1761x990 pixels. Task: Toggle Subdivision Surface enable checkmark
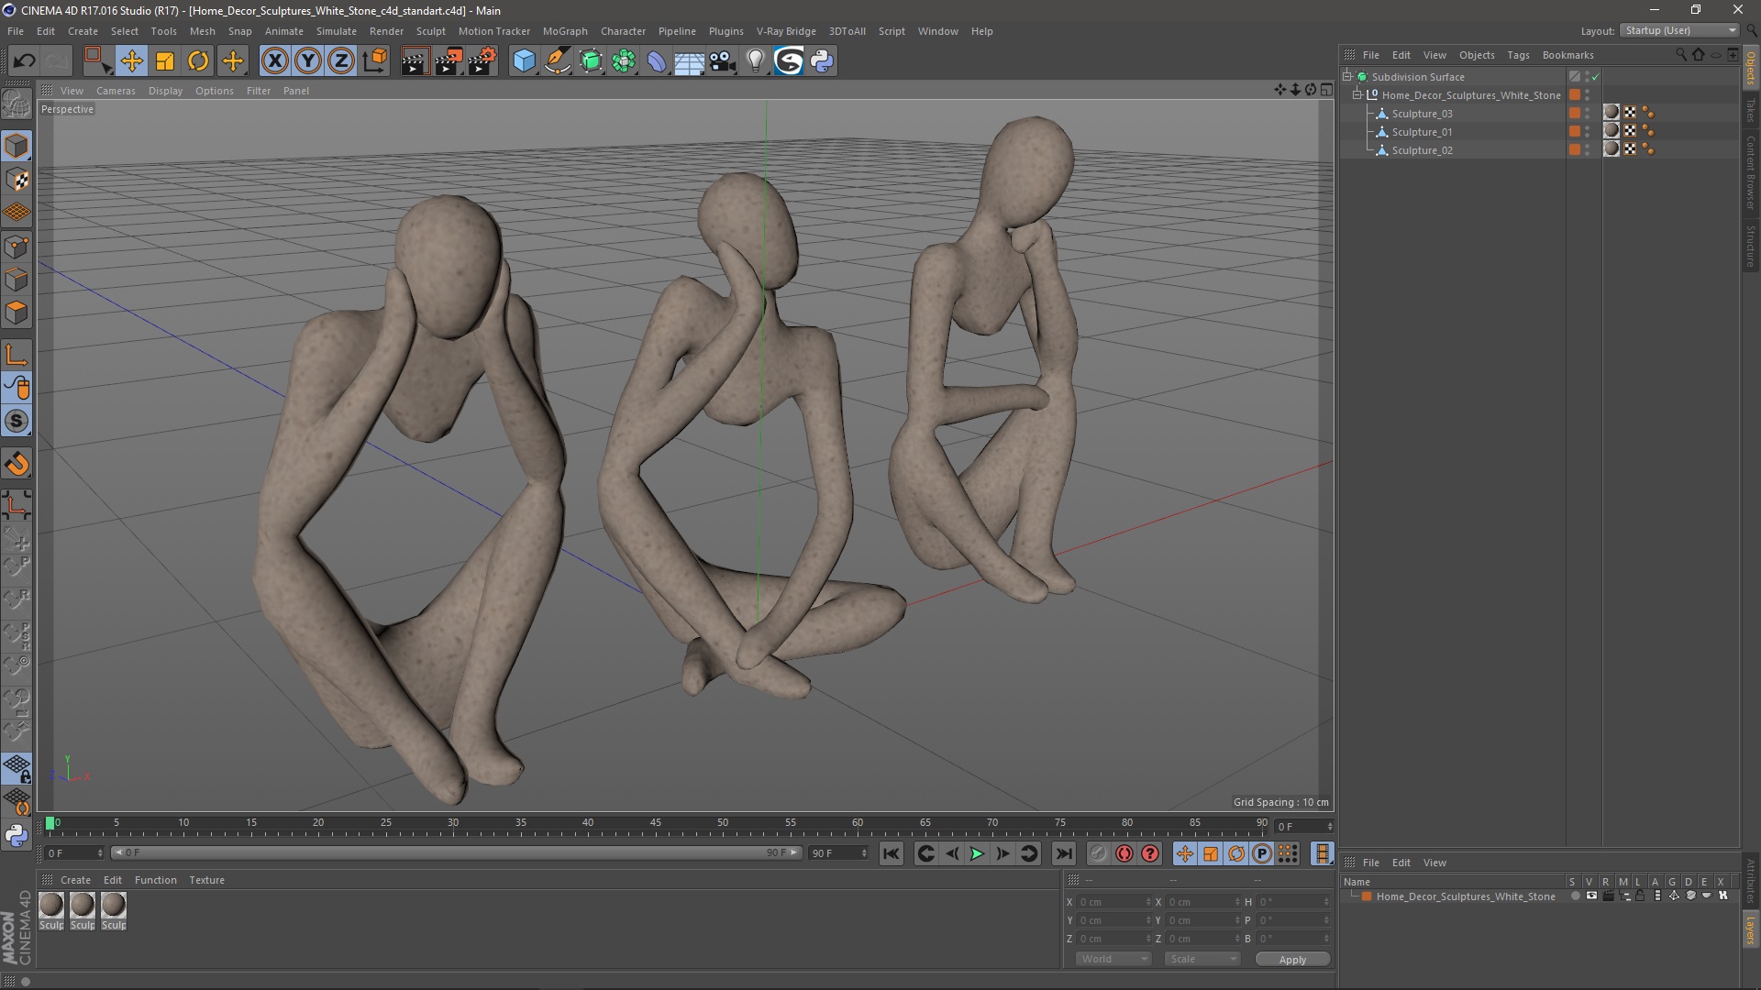1596,77
